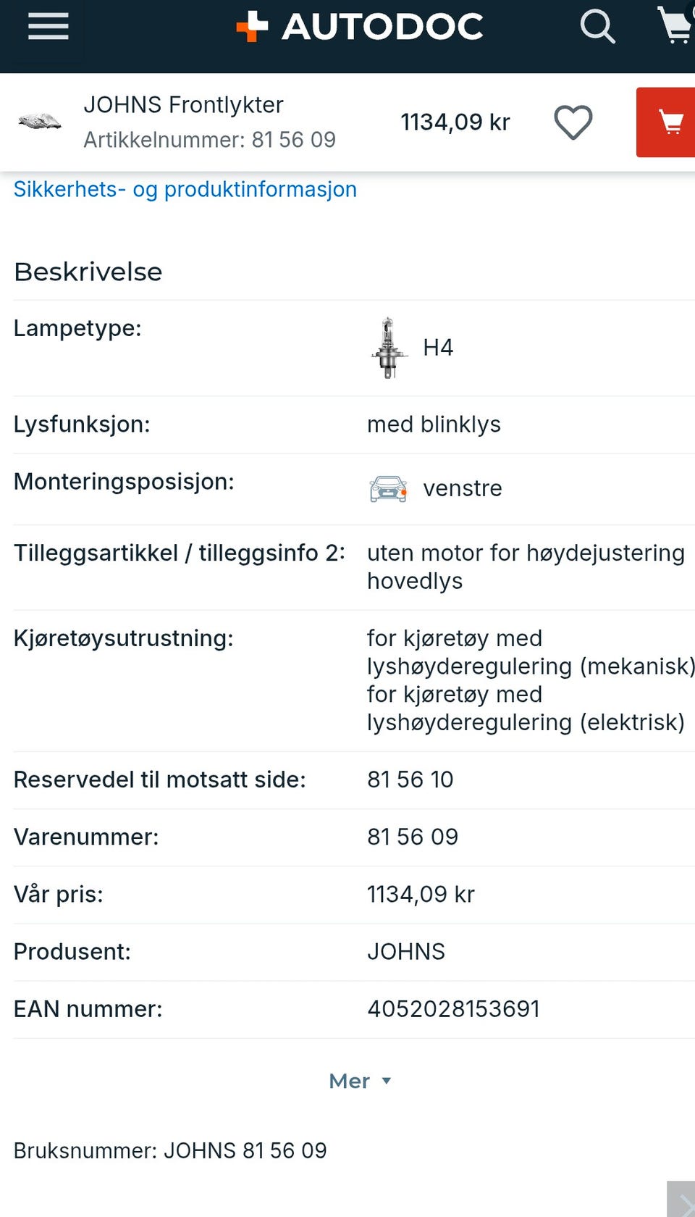Click the price in the sticky product bar
The image size is (695, 1217).
[x=455, y=122]
